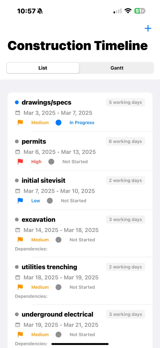This screenshot has height=348, width=160.
Task: Toggle the status circle next to excavation title
Action: pyautogui.click(x=17, y=220)
